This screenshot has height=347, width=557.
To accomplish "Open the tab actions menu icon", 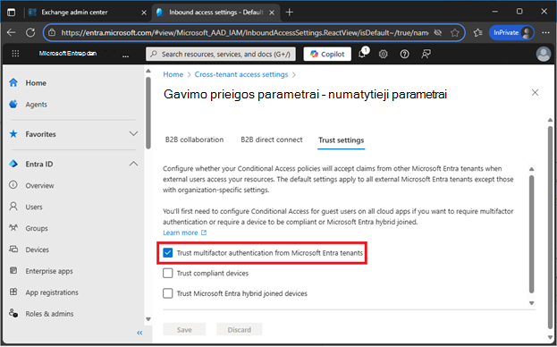I will point(12,13).
